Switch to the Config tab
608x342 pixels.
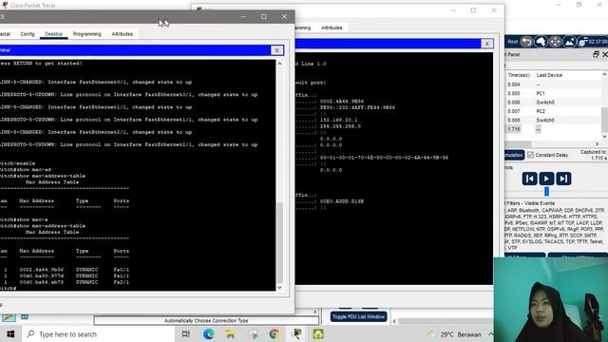coord(28,34)
